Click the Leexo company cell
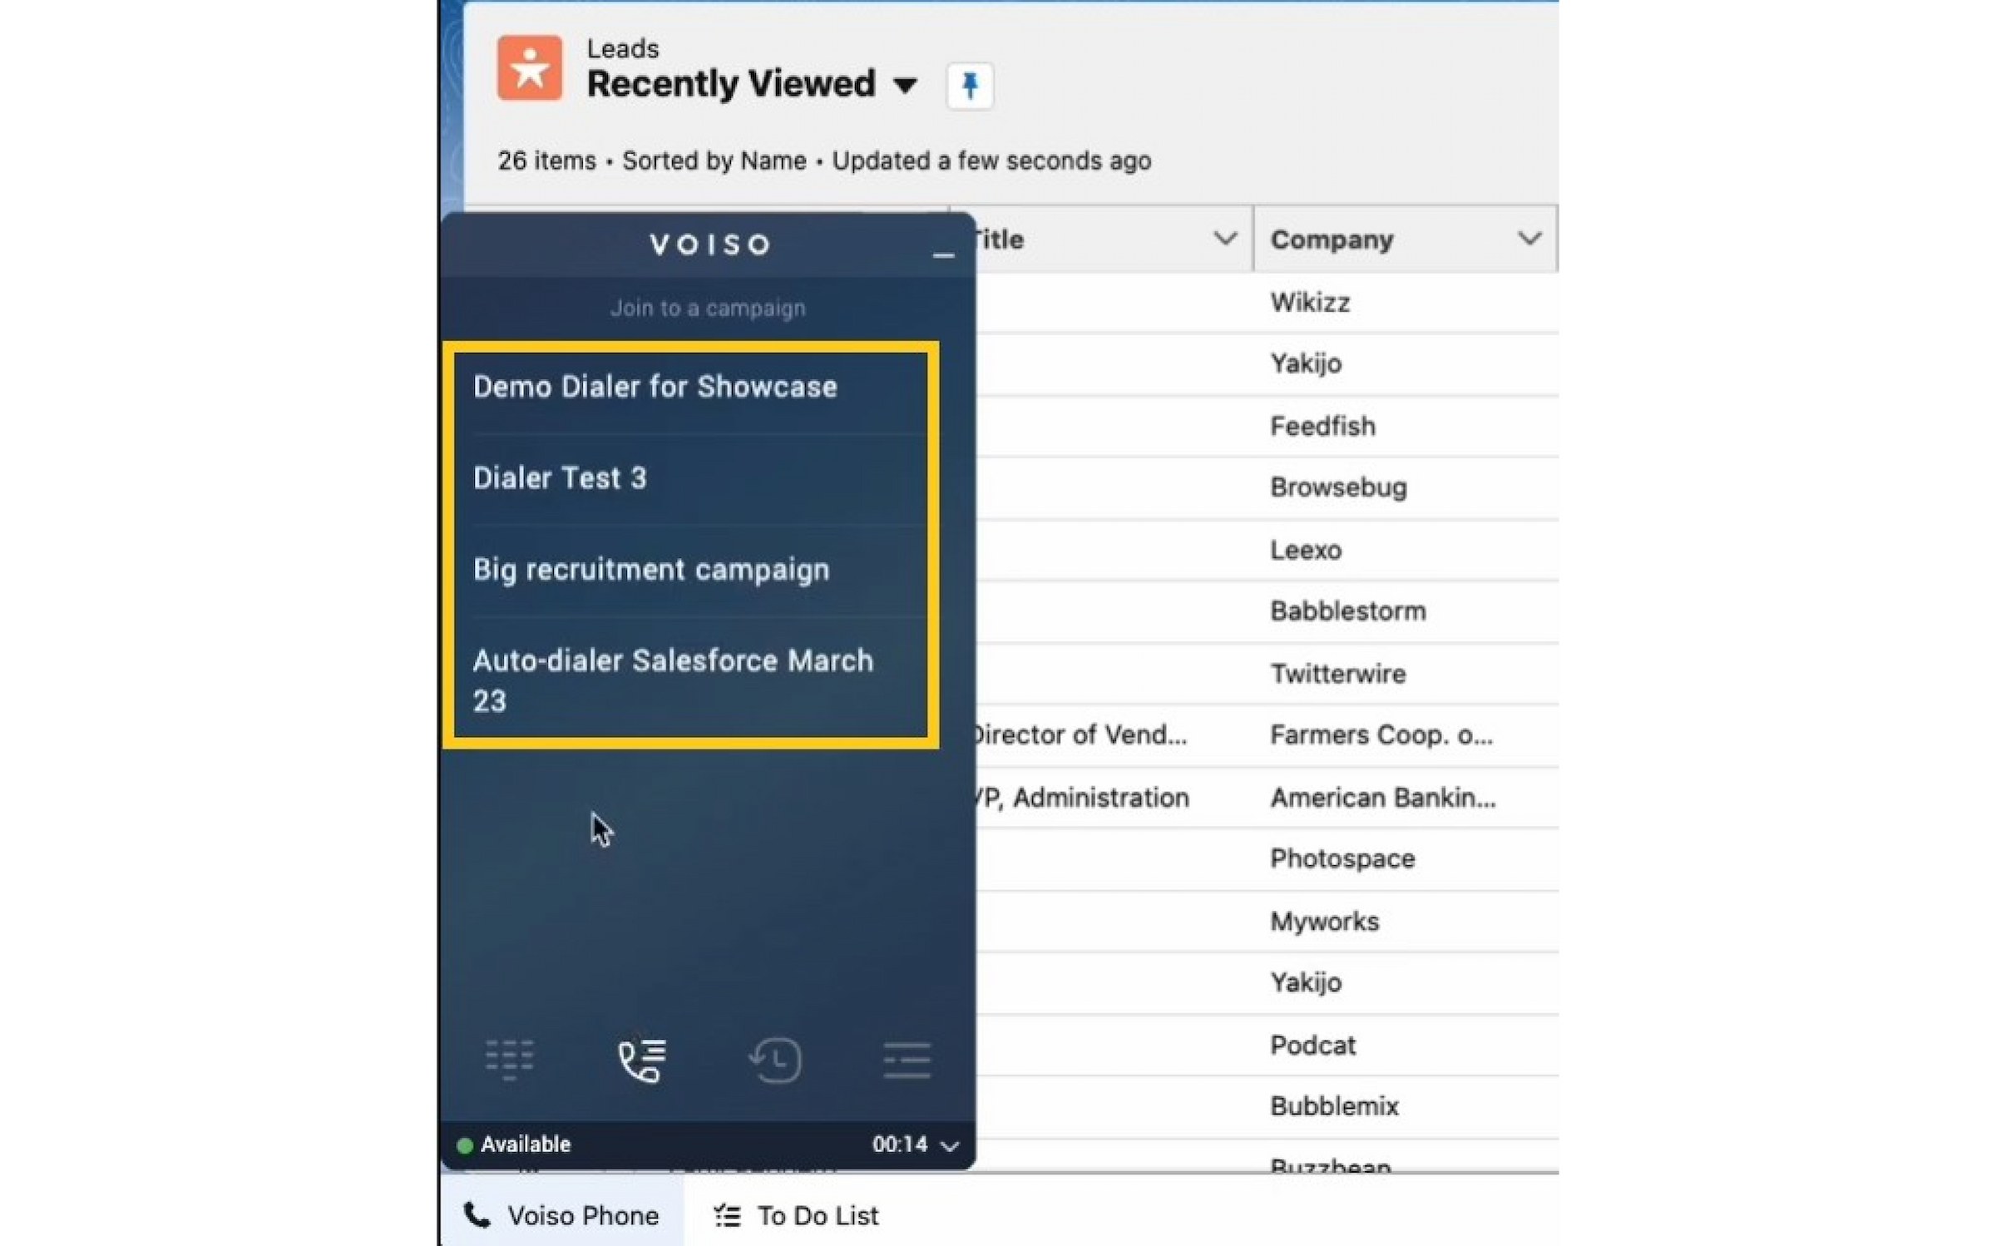This screenshot has width=1996, height=1246. click(x=1306, y=550)
